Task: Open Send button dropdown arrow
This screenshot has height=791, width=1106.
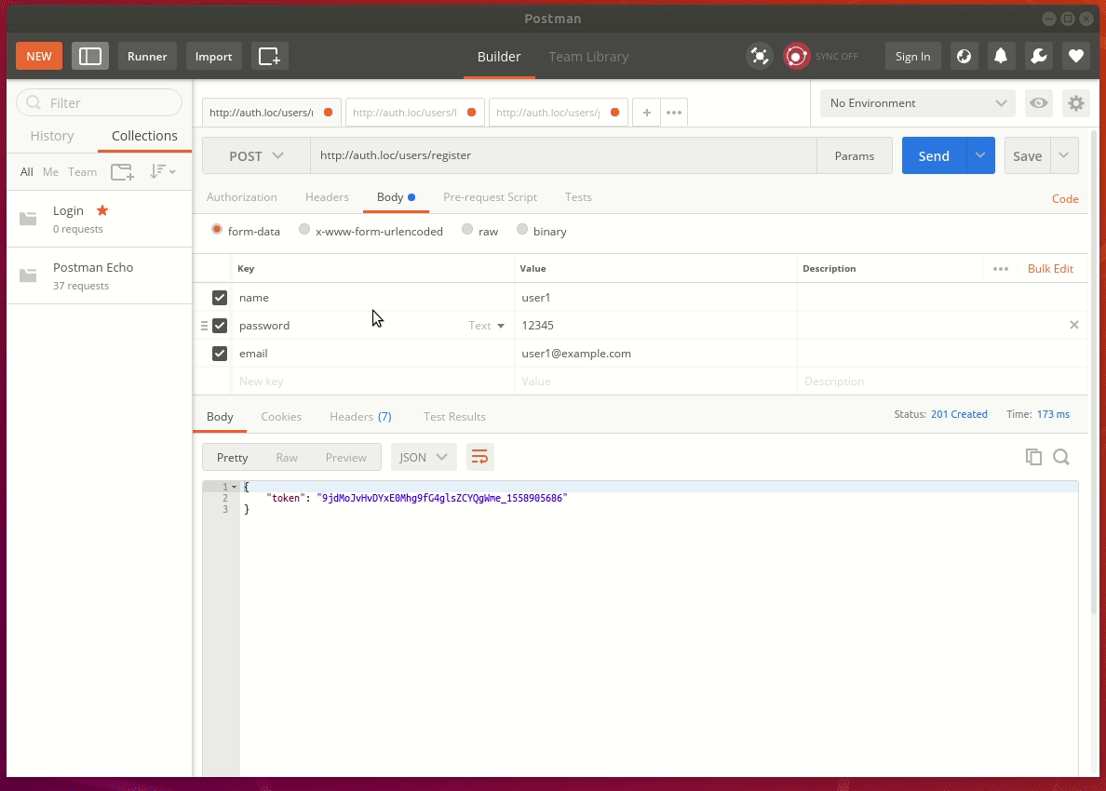Action: [980, 155]
